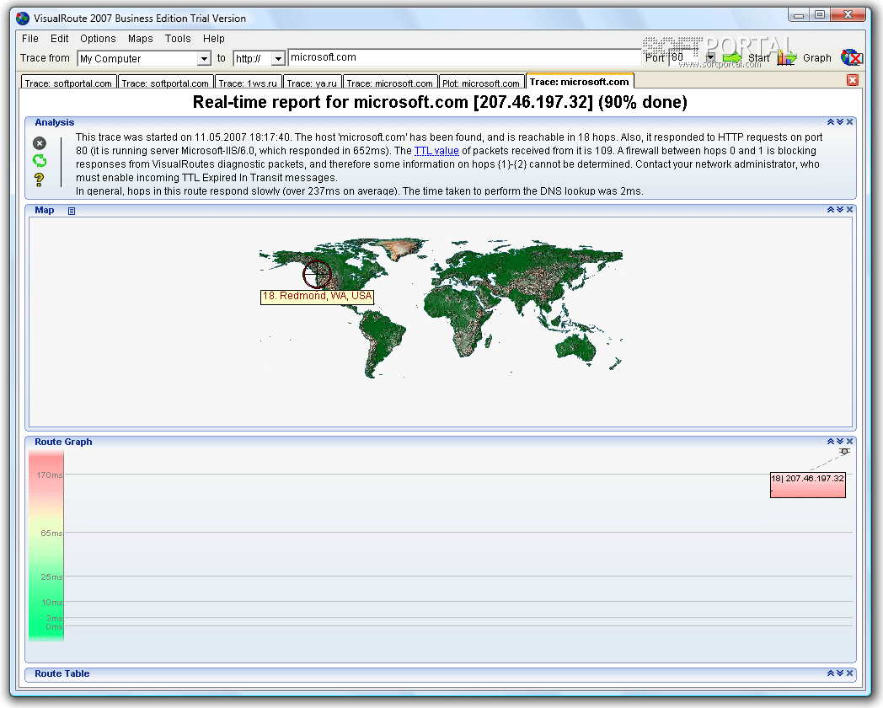883x708 pixels.
Task: Open the File menu
Action: 30,38
